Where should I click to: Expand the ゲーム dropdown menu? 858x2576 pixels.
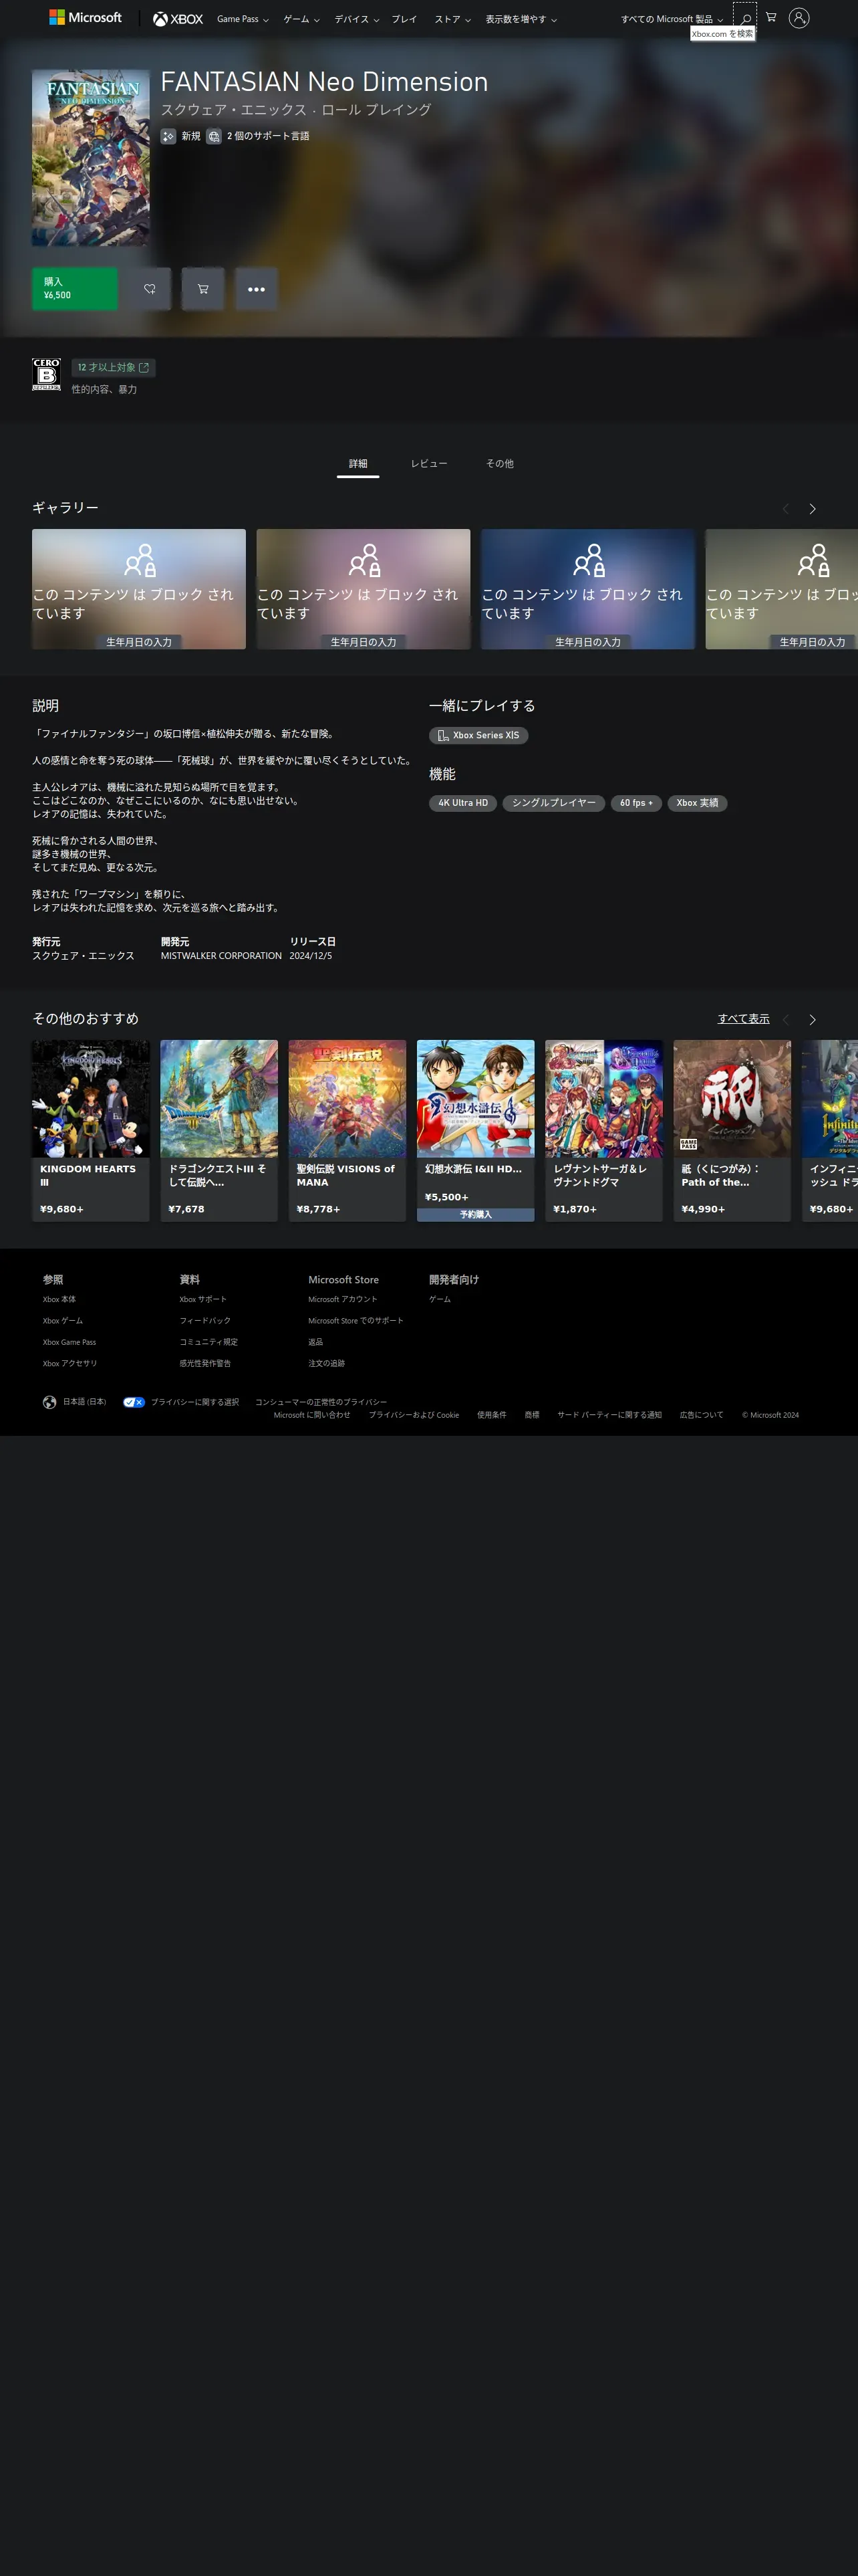[301, 19]
